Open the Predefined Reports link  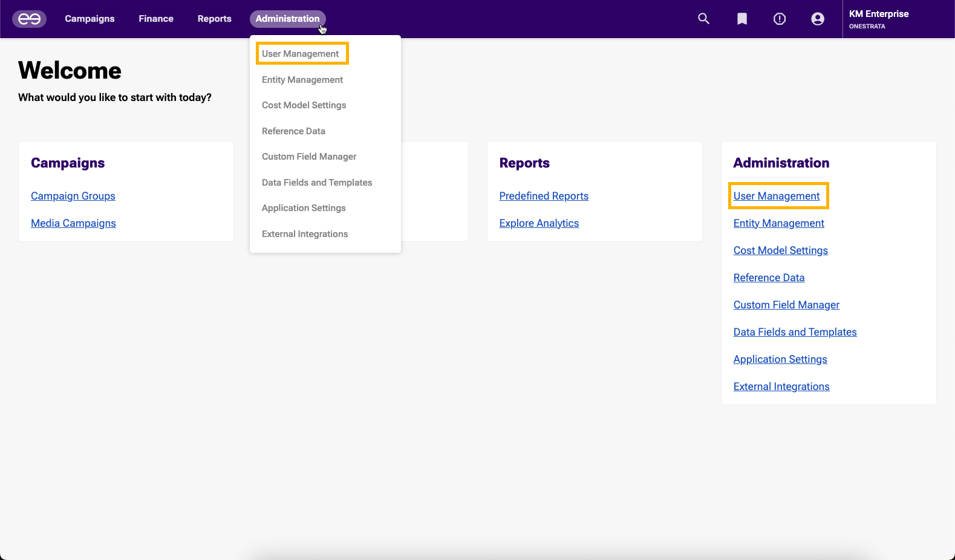[544, 196]
